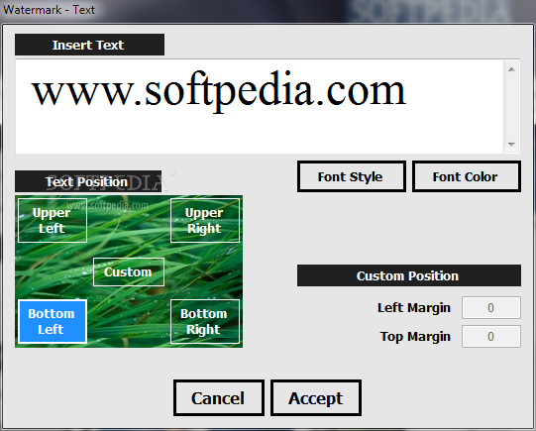536x431 pixels.
Task: Choose the Custom text position
Action: pos(129,272)
